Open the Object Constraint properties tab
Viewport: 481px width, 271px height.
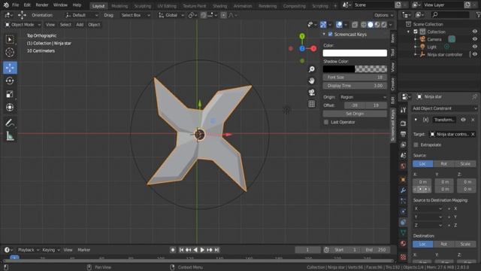404,222
